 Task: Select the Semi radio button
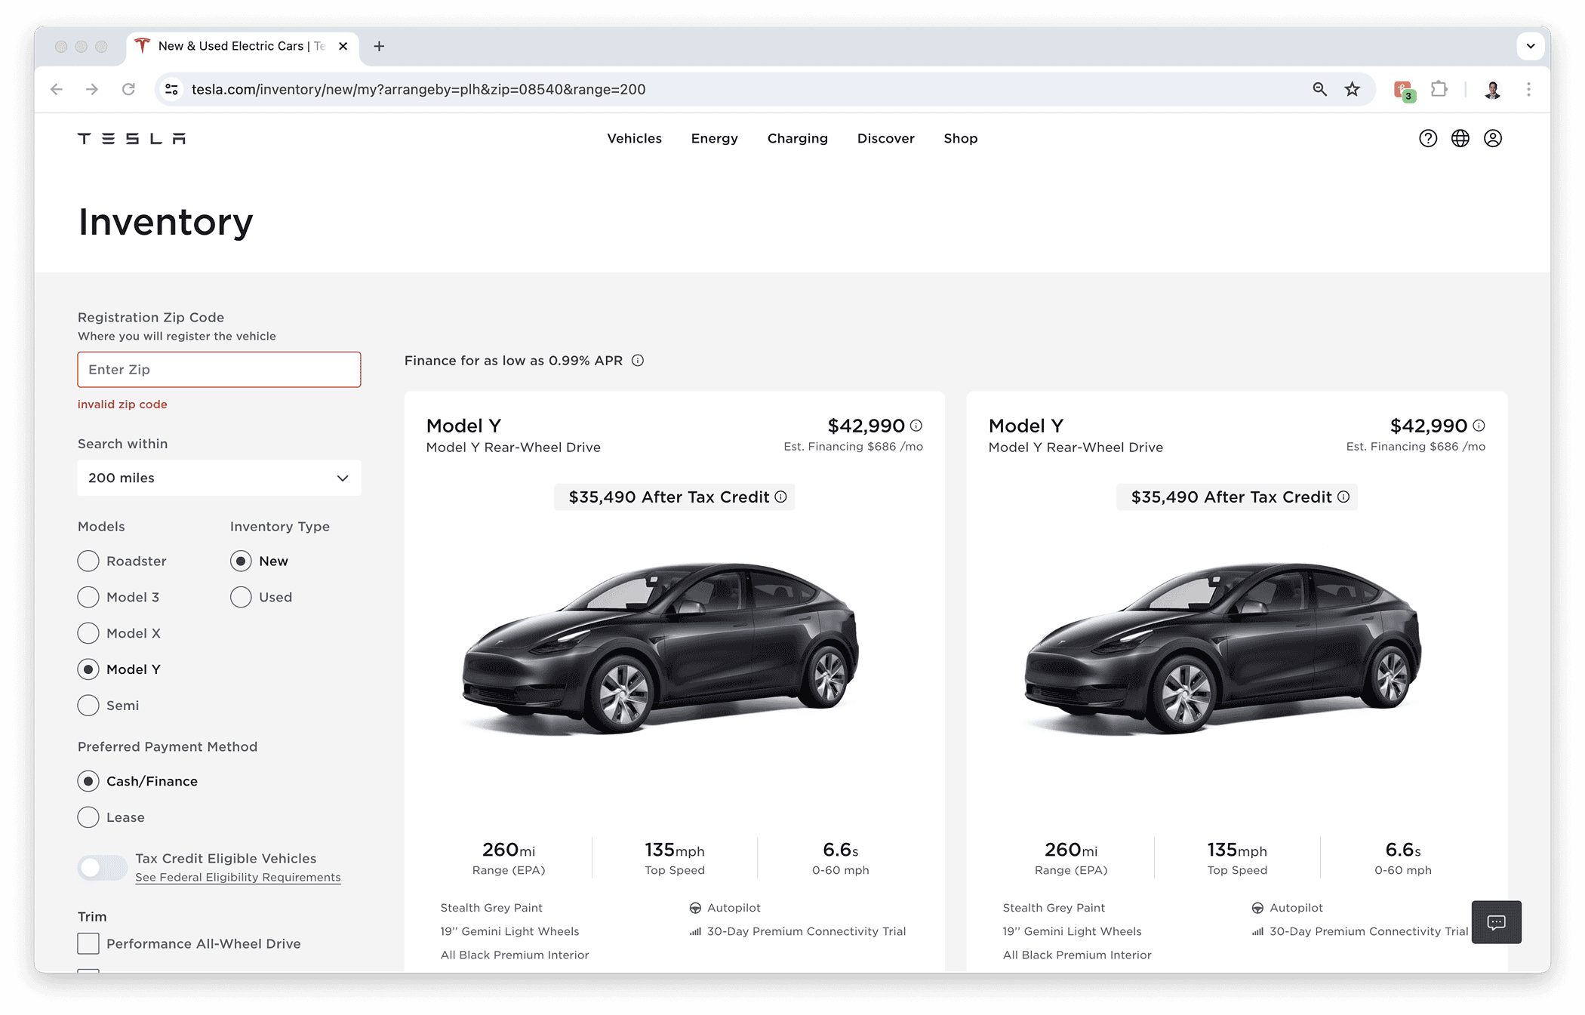(x=88, y=706)
